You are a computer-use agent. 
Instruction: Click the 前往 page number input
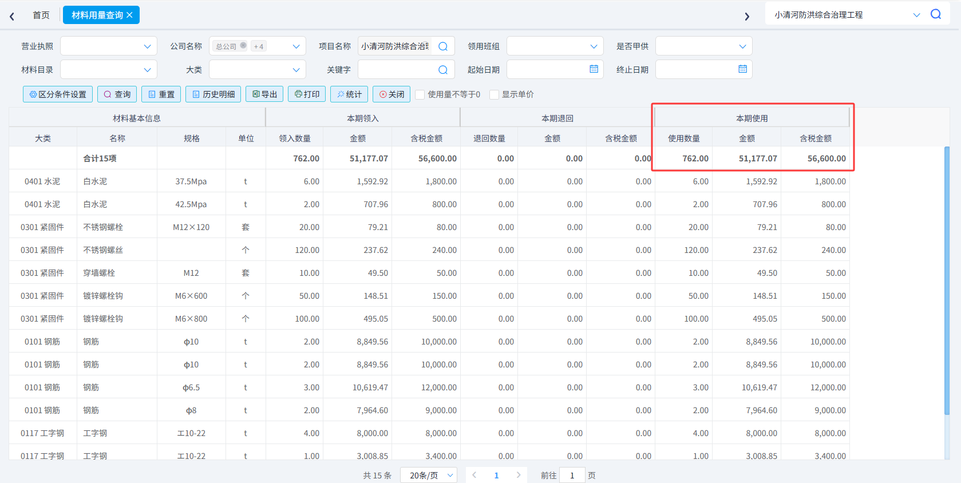[x=572, y=475]
